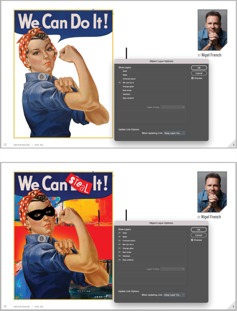Select Orange glow layer name in upper dialog
This screenshot has width=237, height=311.
click(x=128, y=87)
